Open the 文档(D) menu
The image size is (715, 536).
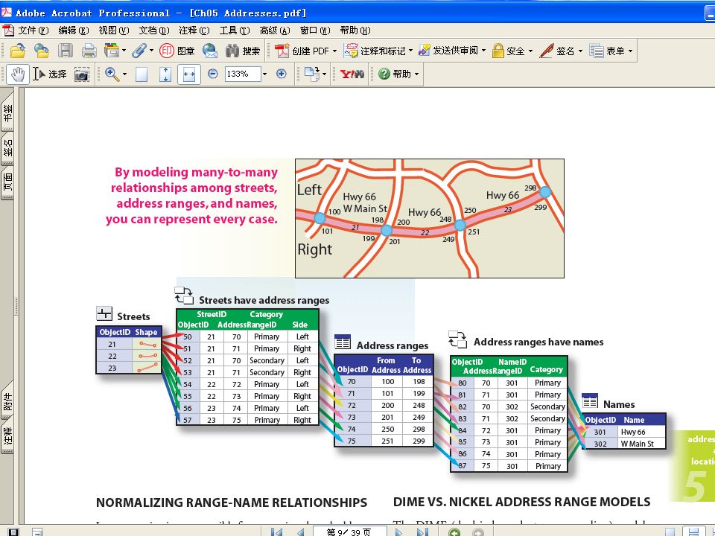point(153,31)
